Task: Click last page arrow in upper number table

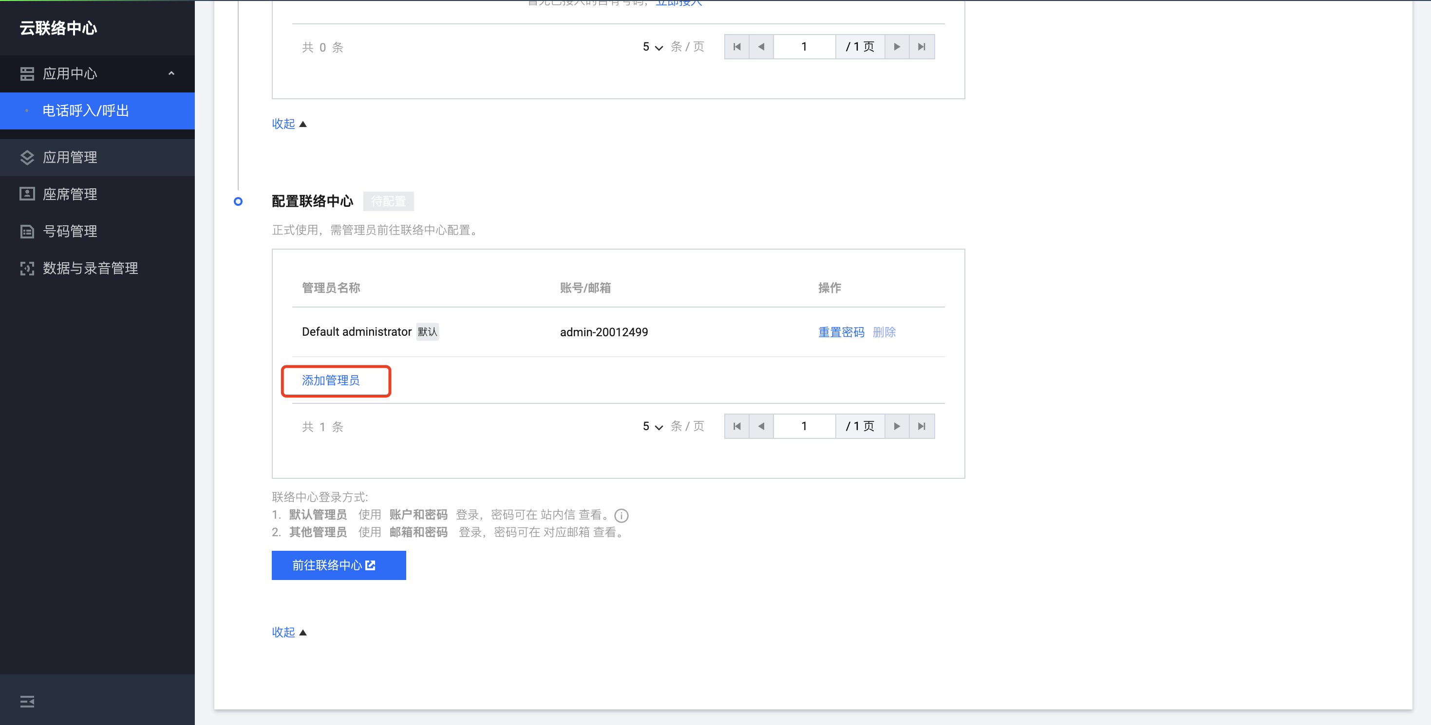Action: pos(922,47)
